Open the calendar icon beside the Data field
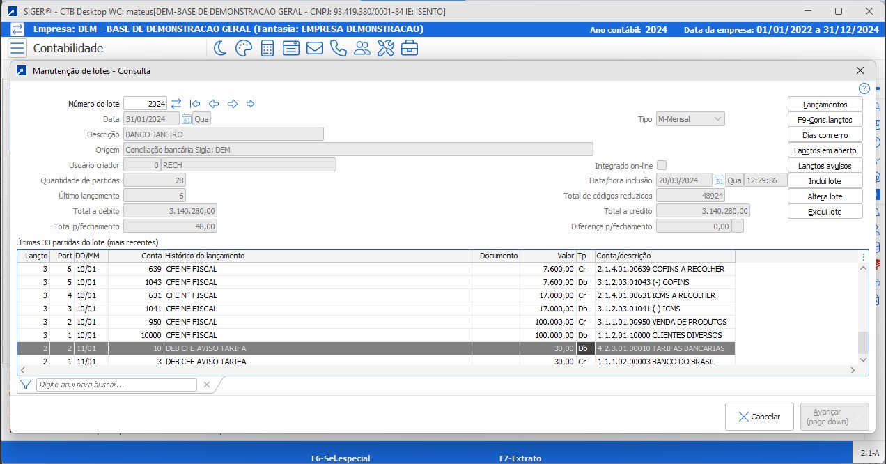The width and height of the screenshot is (886, 464). click(187, 119)
